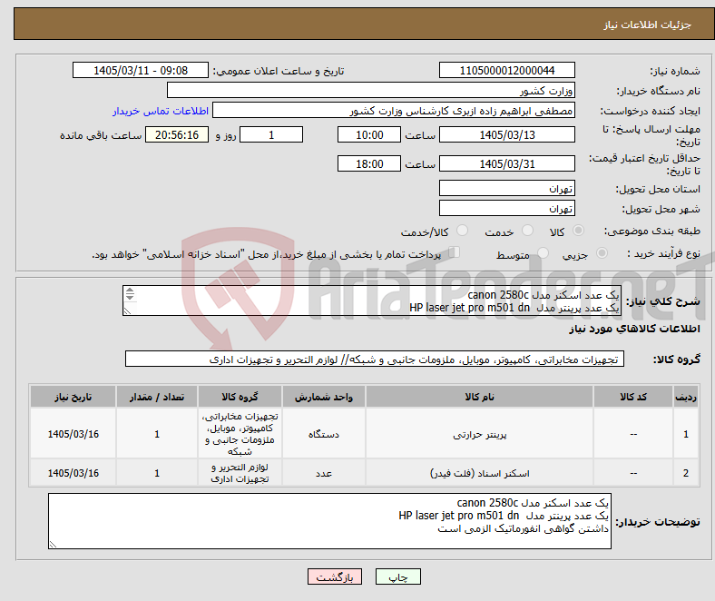The height and width of the screenshot is (601, 715).
Task: Click the گروه کالا column header
Action: pos(240,397)
